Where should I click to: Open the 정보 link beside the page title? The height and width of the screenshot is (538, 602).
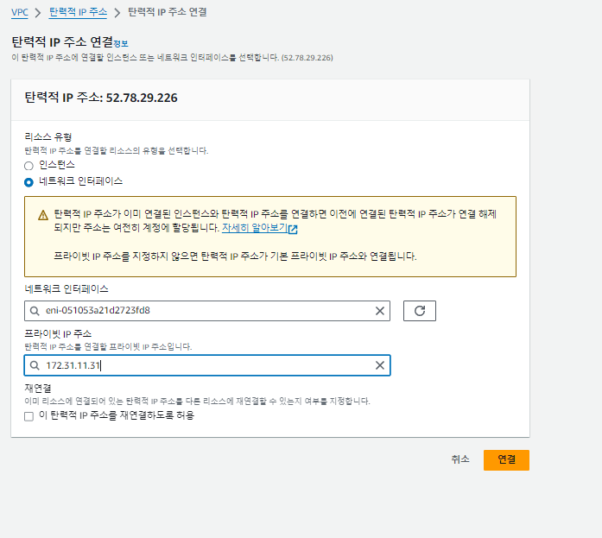point(121,42)
